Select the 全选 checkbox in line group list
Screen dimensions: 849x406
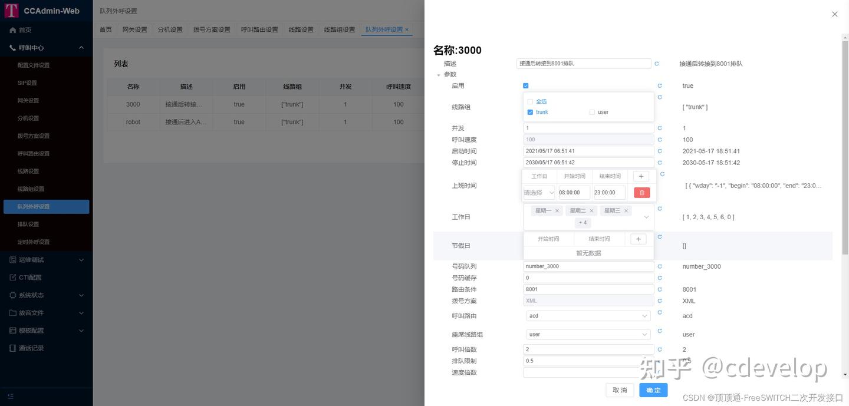click(529, 101)
